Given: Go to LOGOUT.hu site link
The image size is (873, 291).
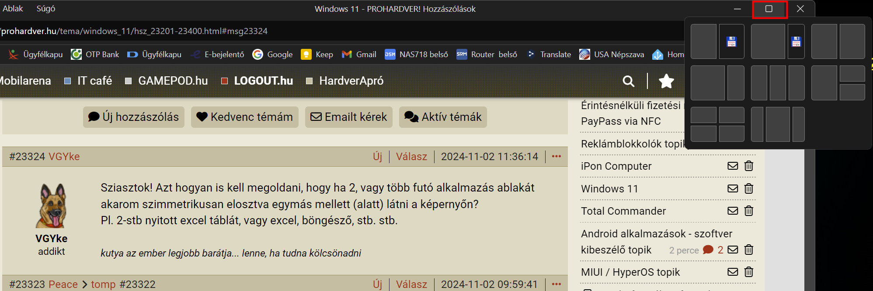Looking at the screenshot, I should tap(257, 81).
